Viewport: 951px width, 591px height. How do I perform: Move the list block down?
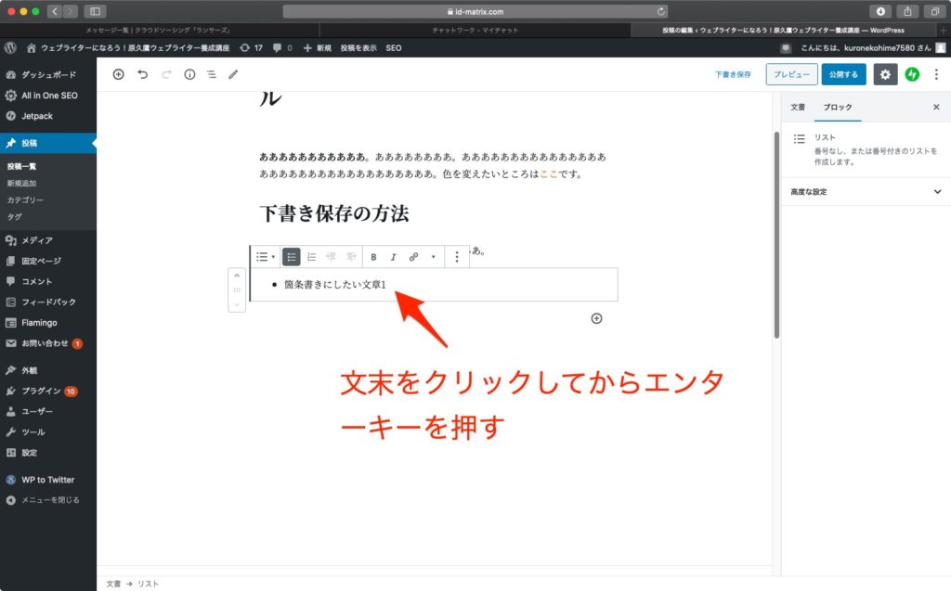(237, 304)
